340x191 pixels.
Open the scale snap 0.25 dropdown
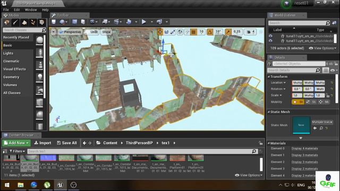point(237,32)
